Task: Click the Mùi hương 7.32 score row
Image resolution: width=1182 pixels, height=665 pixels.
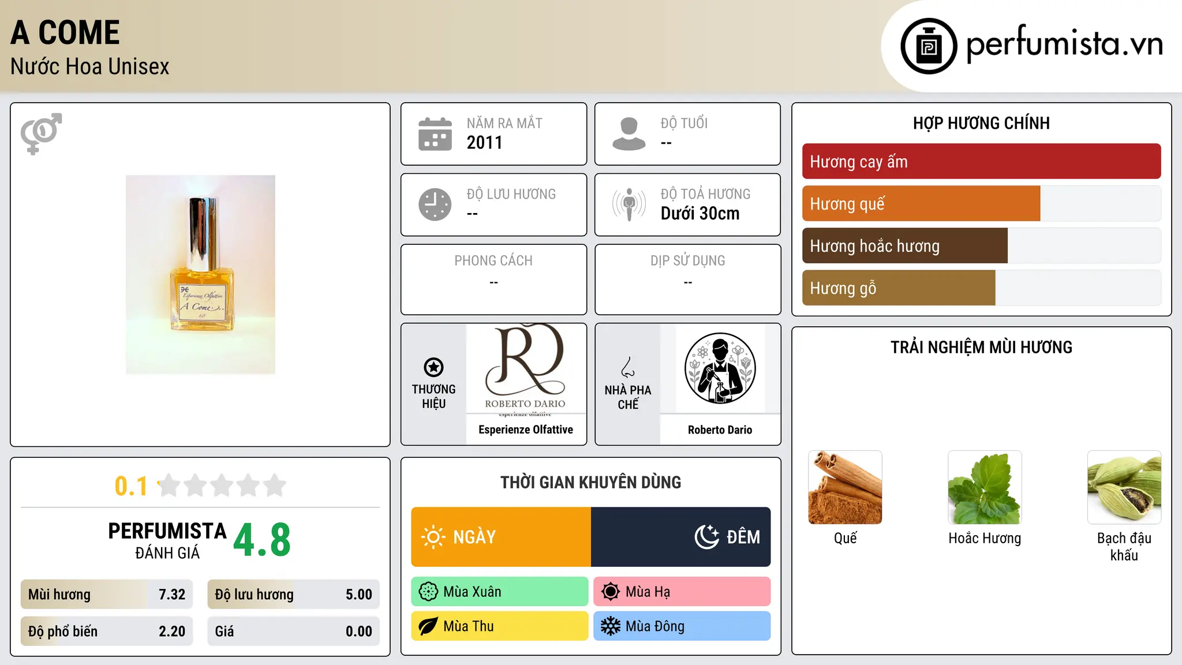Action: coord(107,595)
